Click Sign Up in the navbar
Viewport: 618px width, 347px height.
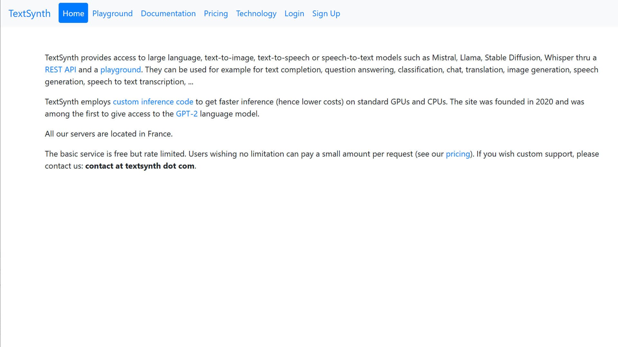[x=326, y=13]
